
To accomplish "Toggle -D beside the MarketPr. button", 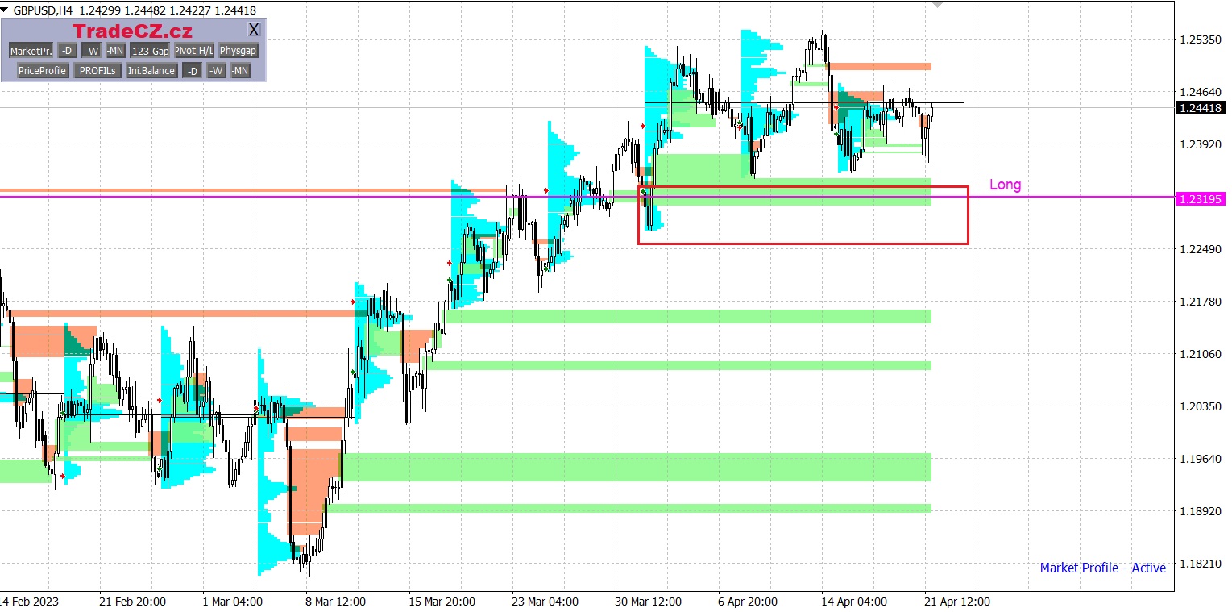I will click(67, 51).
